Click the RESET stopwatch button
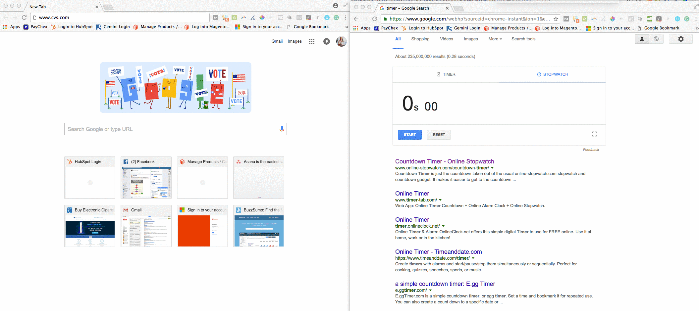Screen dimensions: 699x311 439,135
